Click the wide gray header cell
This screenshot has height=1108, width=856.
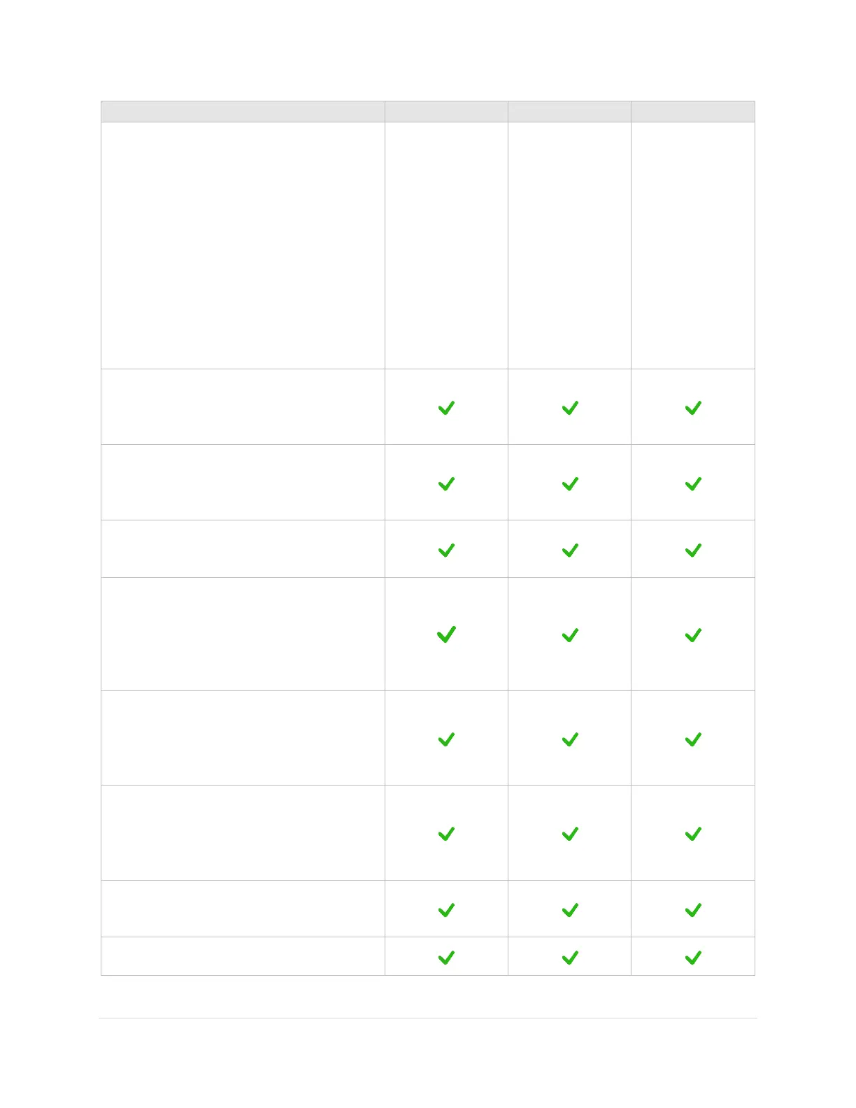tap(243, 112)
